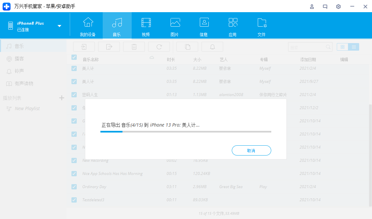Screen dimensions: 372x219
Task: Open the settings gear icon
Action: [x=338, y=7]
